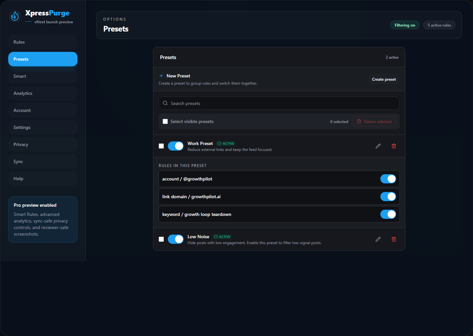Screen dimensions: 473x336
Task: Open the Analytics sidebar item
Action: click(x=43, y=93)
